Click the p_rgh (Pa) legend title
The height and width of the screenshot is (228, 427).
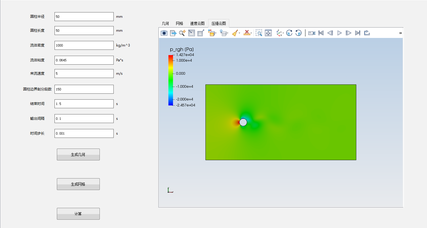pyautogui.click(x=182, y=49)
